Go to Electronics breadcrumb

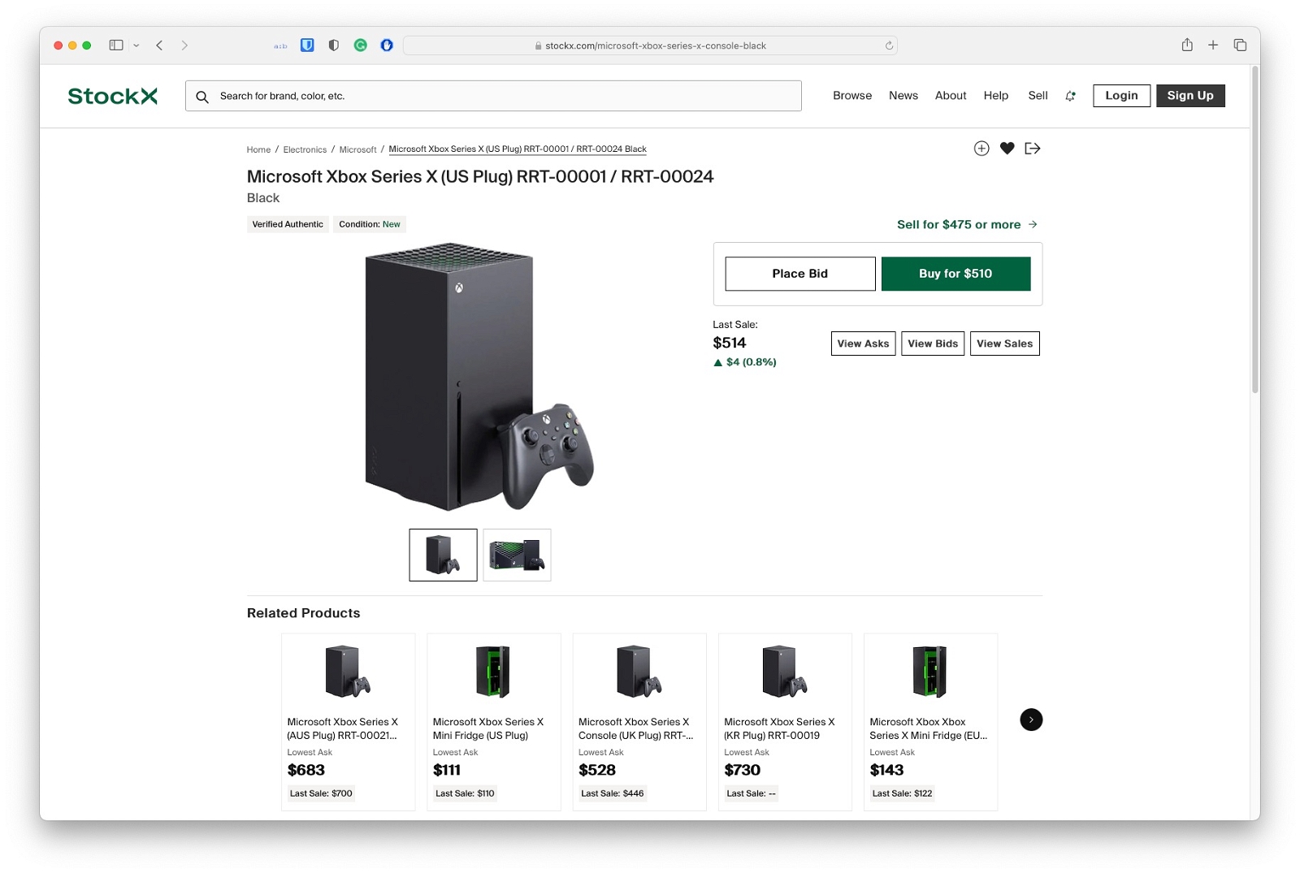pos(305,149)
